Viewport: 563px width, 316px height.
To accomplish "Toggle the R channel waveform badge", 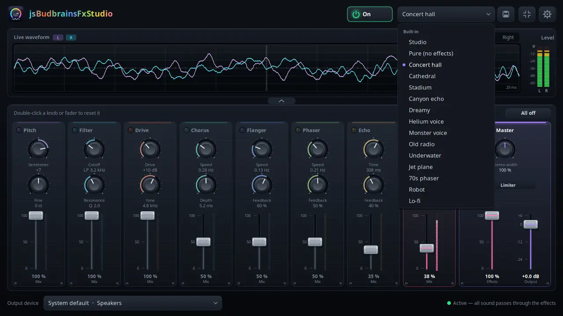I will pyautogui.click(x=71, y=37).
